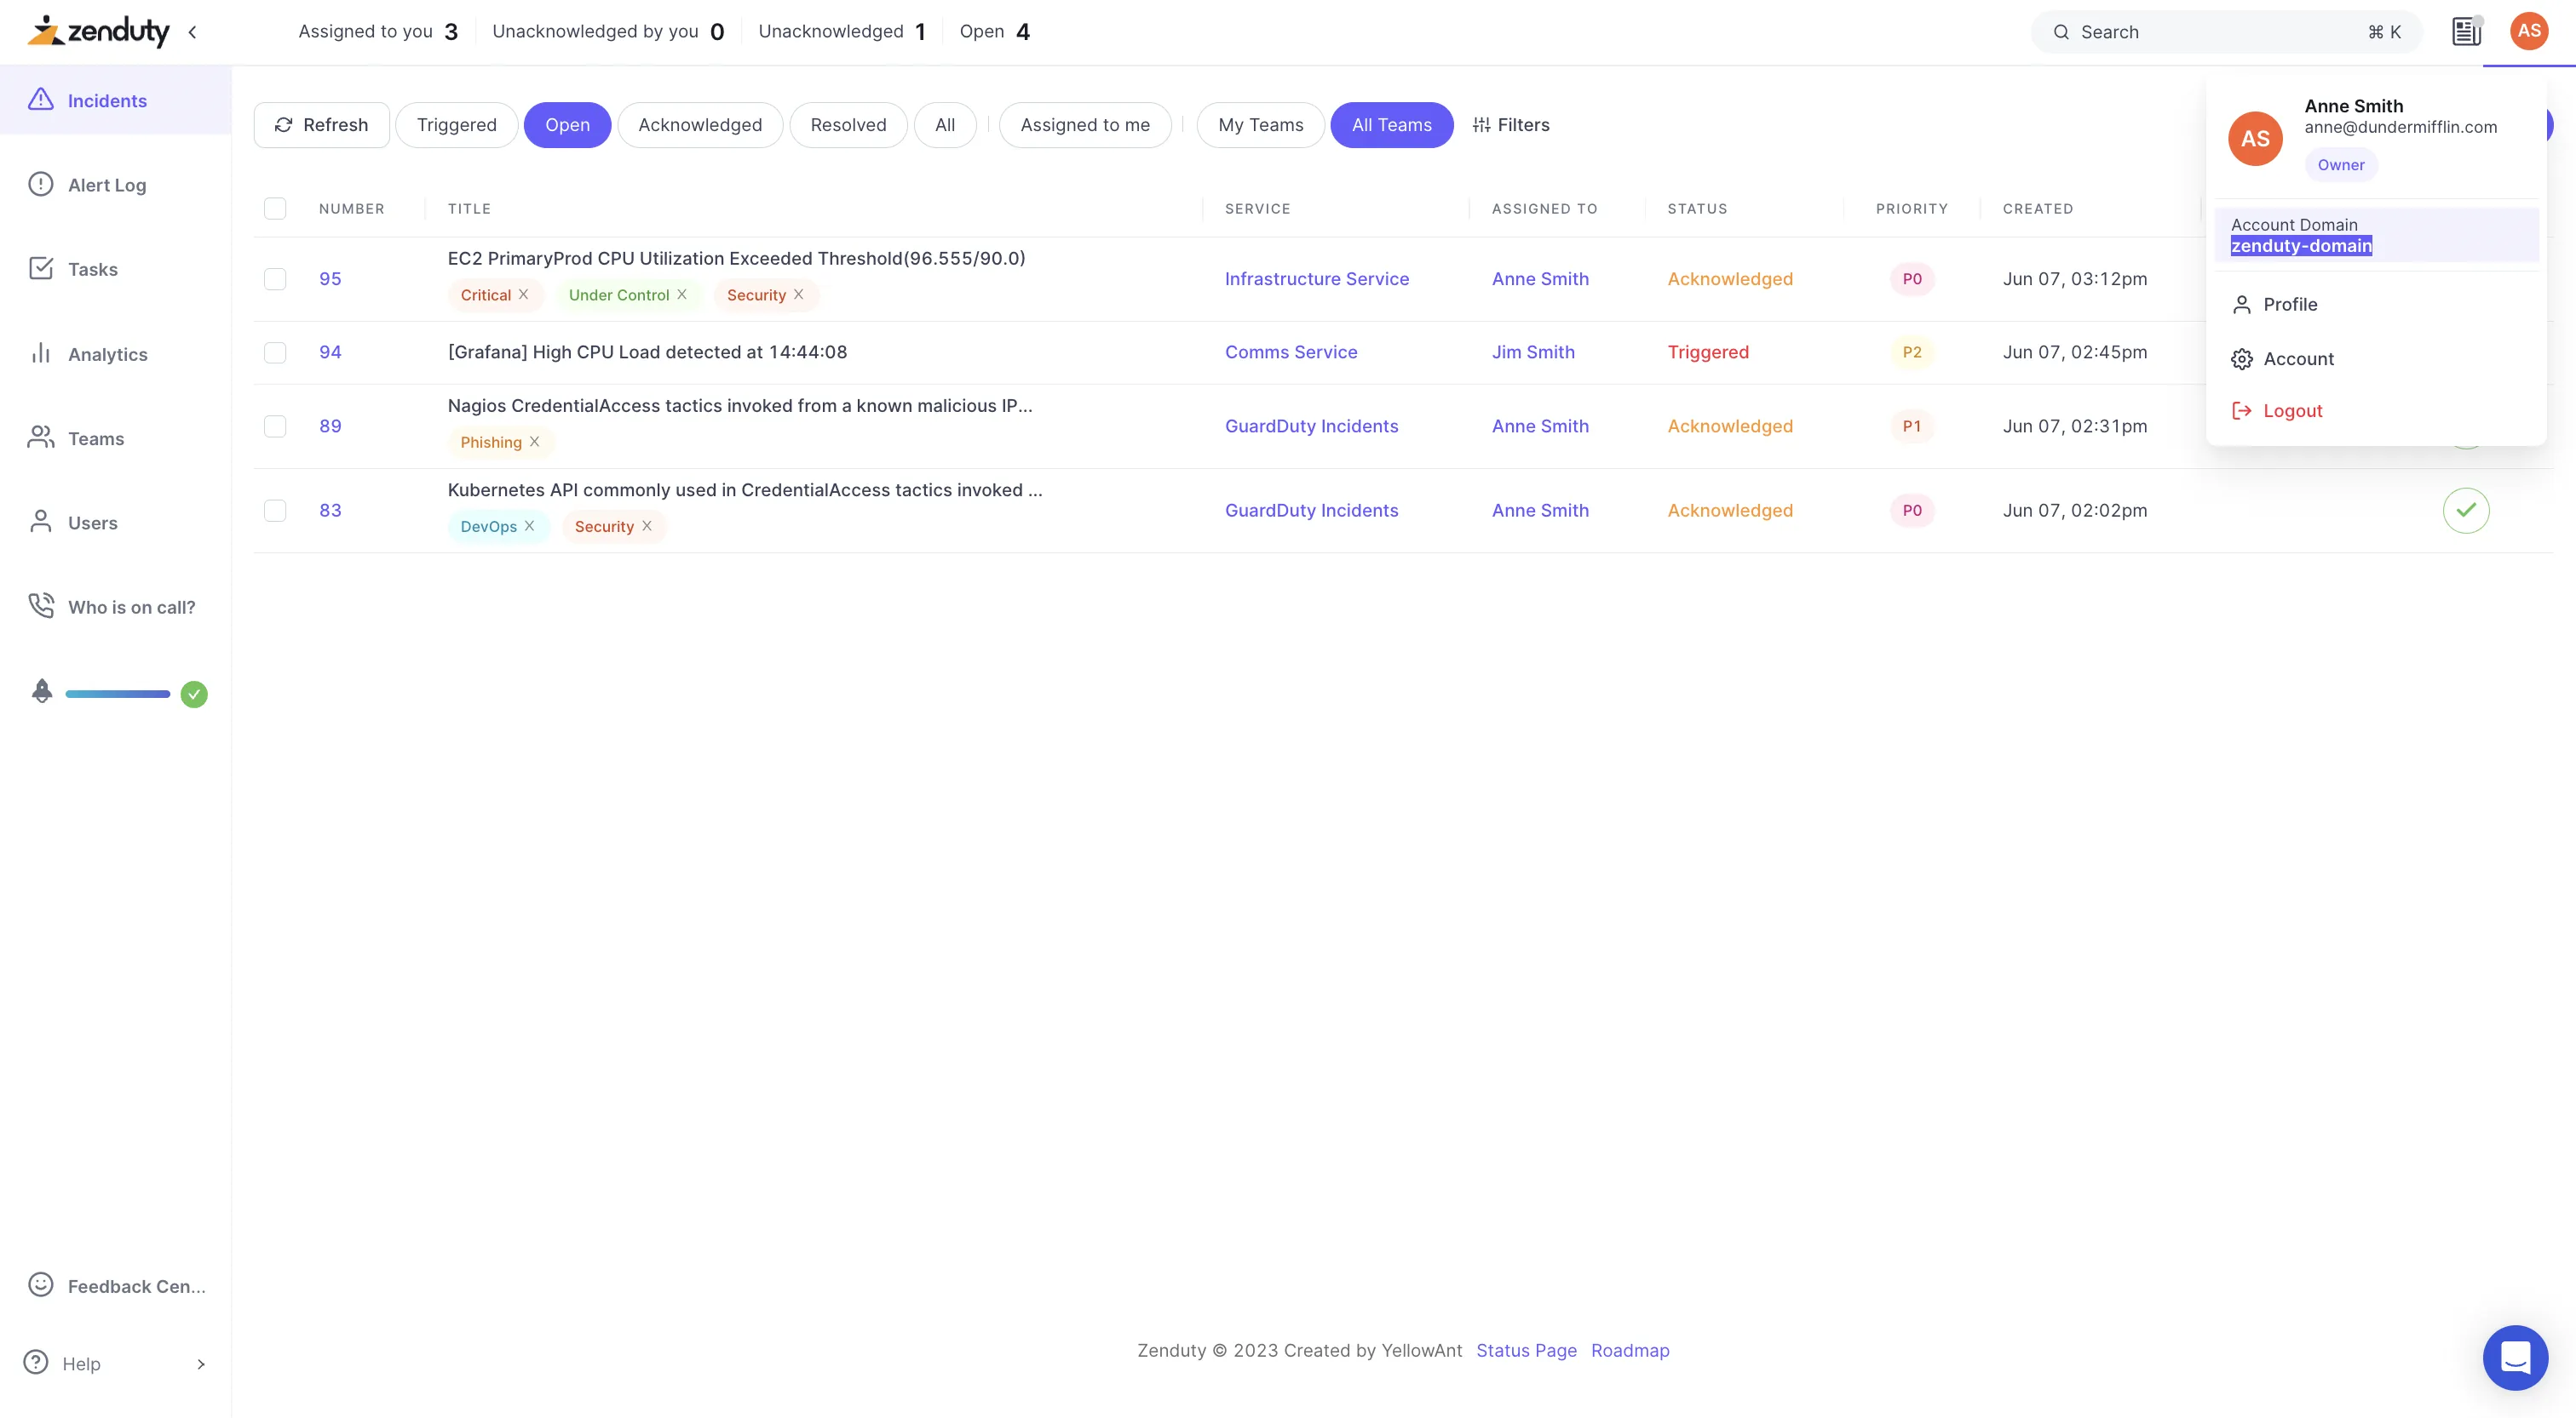Open the news feed icon in header
The height and width of the screenshot is (1418, 2576).
click(2466, 32)
